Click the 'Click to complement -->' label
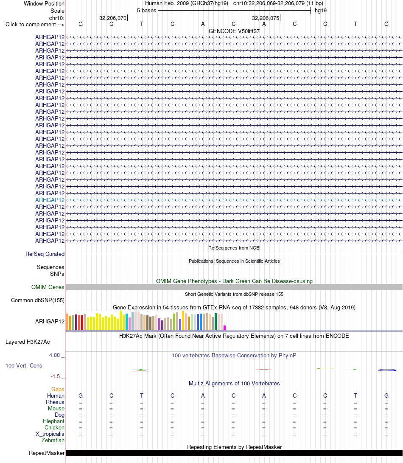 [35, 25]
